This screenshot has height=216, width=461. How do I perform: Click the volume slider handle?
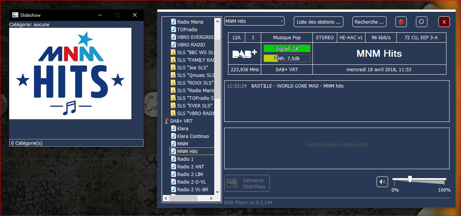coord(410,179)
